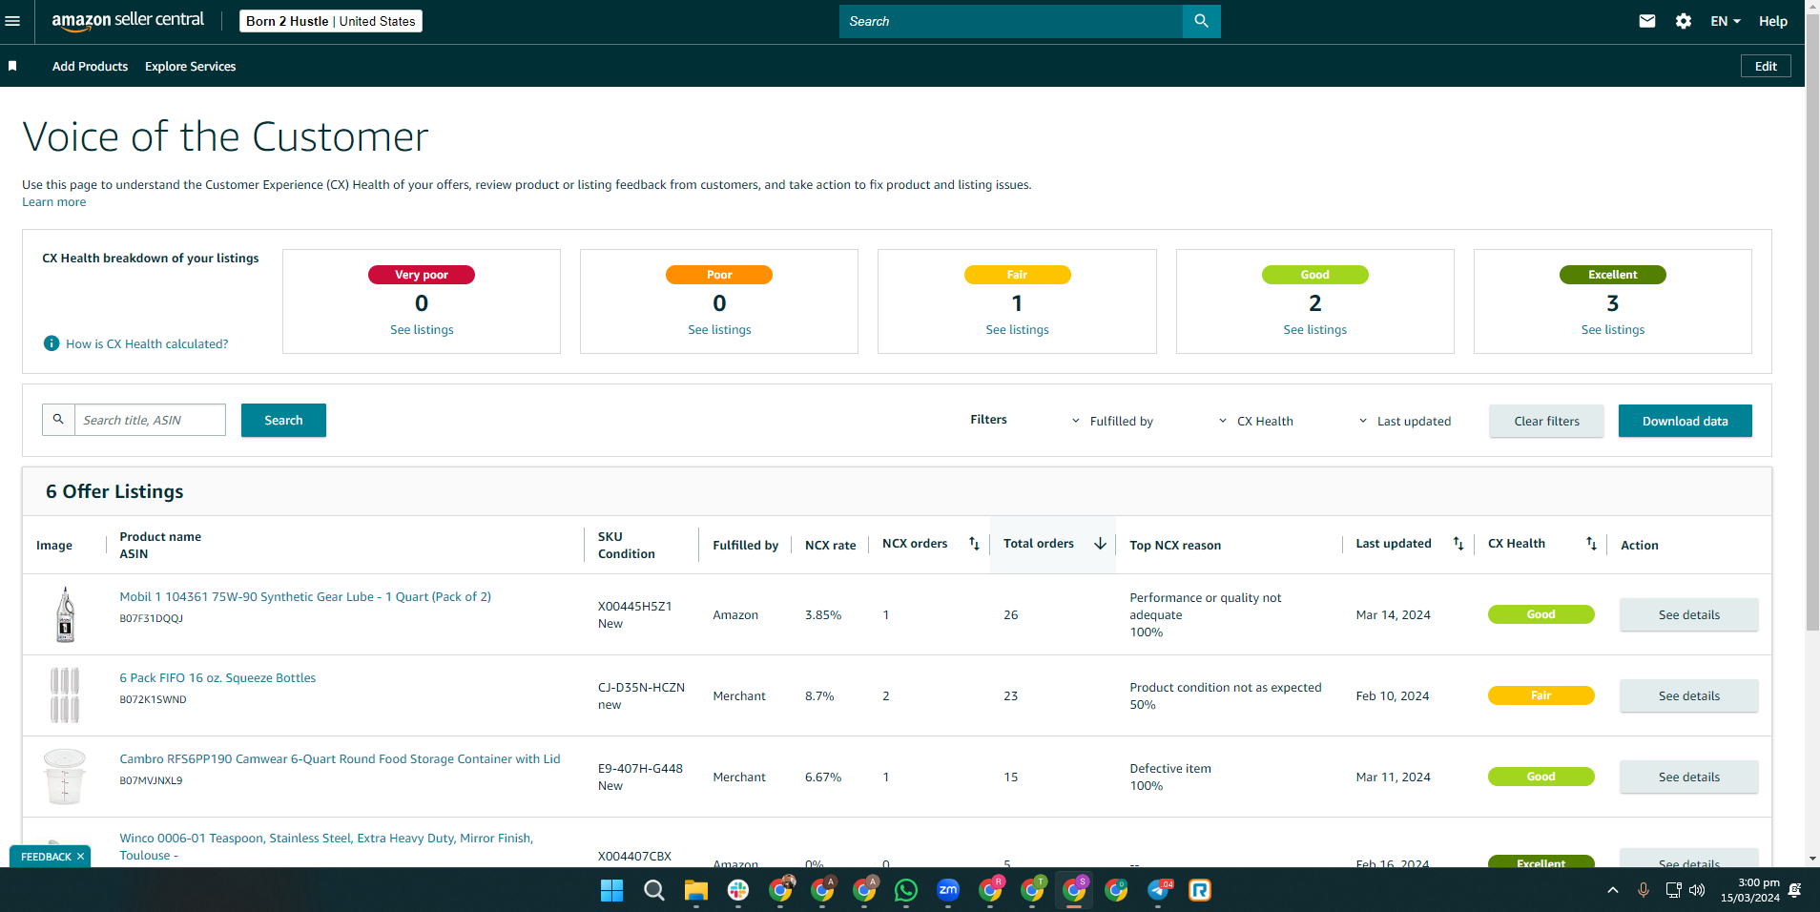Image resolution: width=1820 pixels, height=912 pixels.
Task: Close the Feedback tab with its X
Action: pyautogui.click(x=80, y=857)
